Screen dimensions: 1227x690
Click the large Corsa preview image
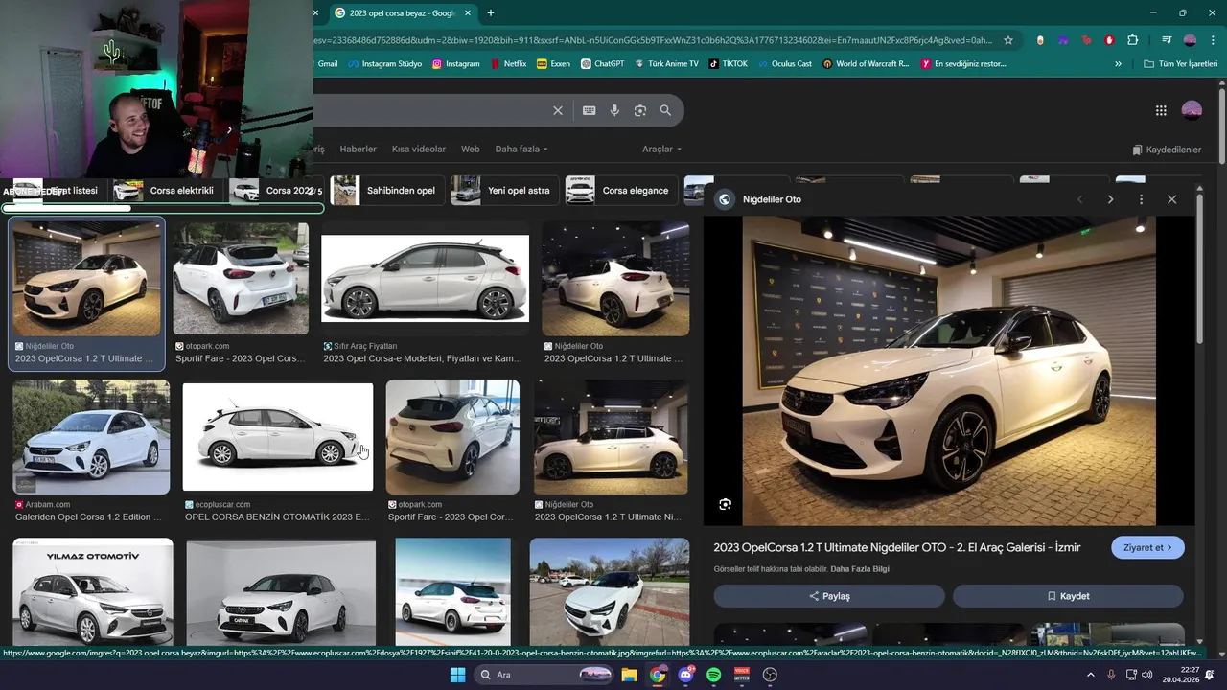click(x=949, y=371)
